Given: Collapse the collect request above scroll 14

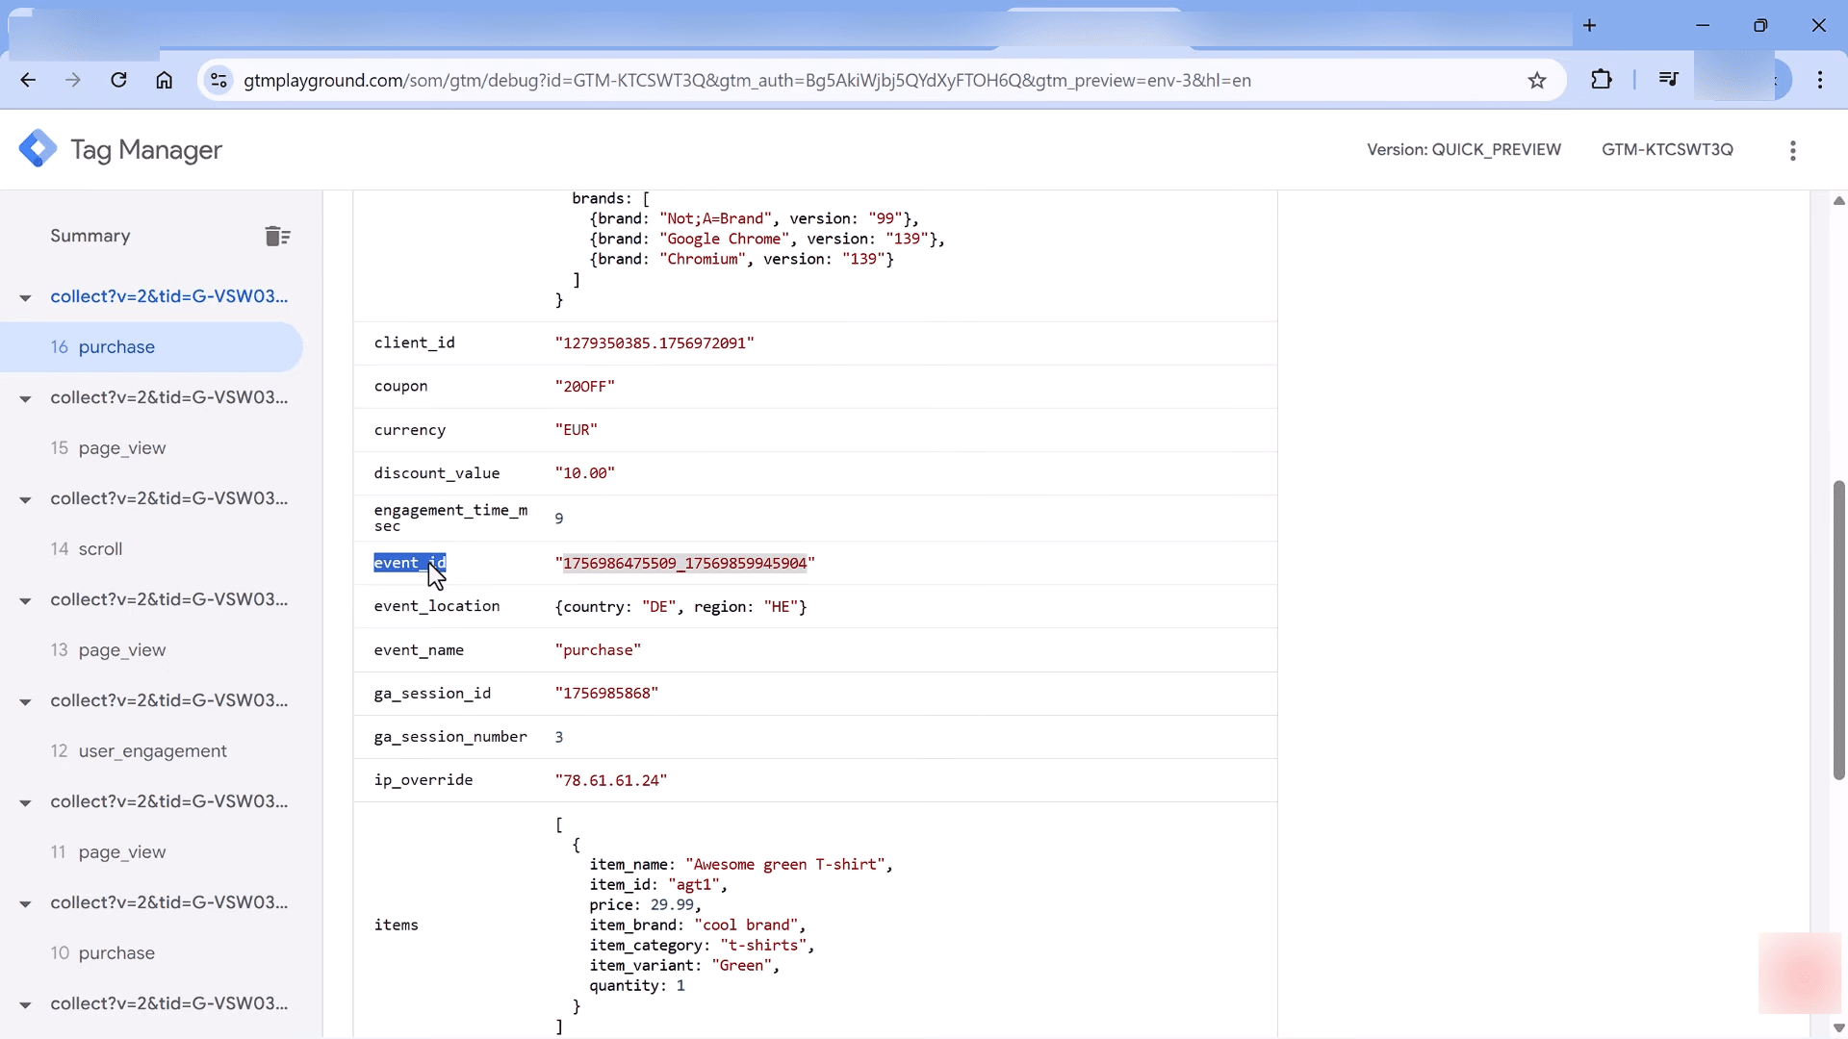Looking at the screenshot, I should [x=25, y=499].
